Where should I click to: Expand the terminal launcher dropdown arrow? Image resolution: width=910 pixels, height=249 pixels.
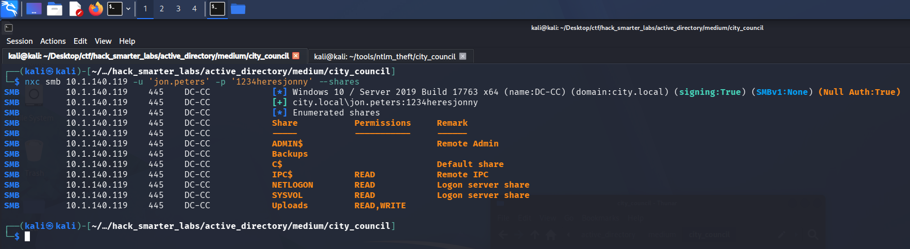point(128,9)
